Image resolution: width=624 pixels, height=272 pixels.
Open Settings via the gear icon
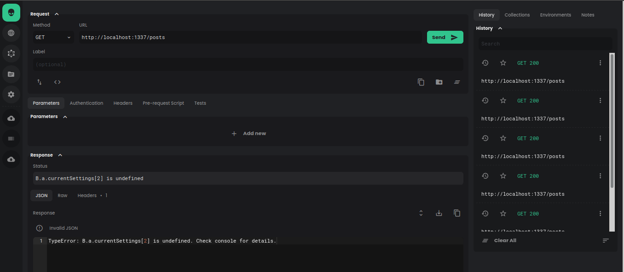coord(11,94)
